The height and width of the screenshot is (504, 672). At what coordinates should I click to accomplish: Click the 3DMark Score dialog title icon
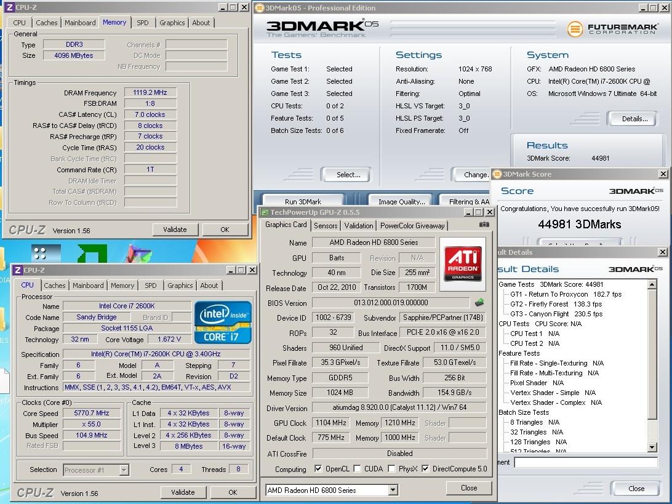tap(497, 174)
